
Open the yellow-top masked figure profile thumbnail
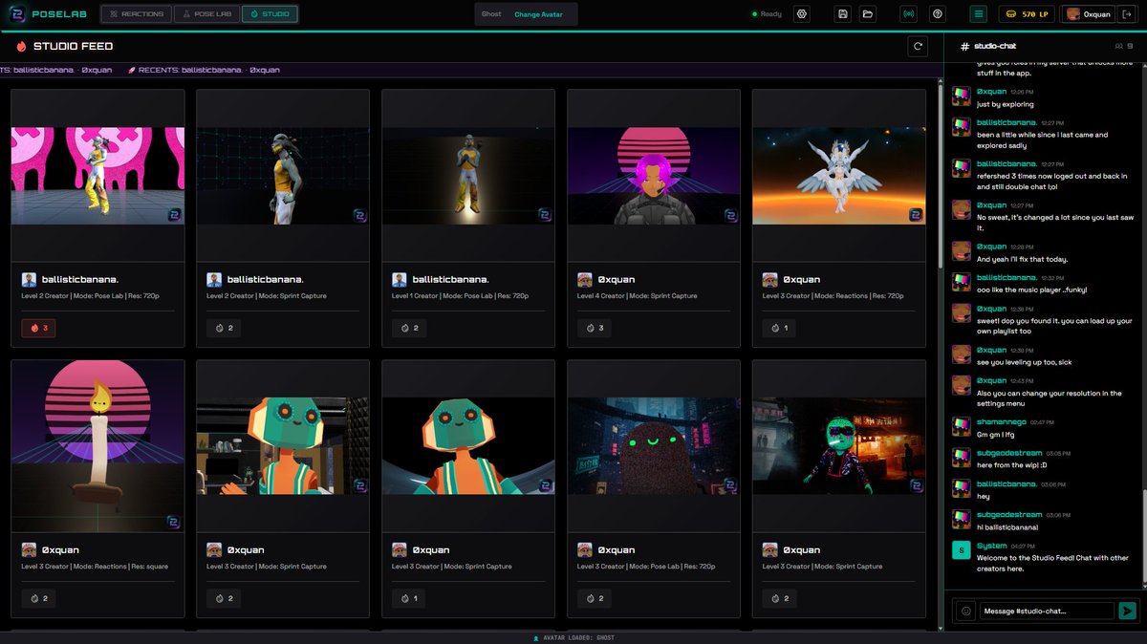(x=283, y=176)
